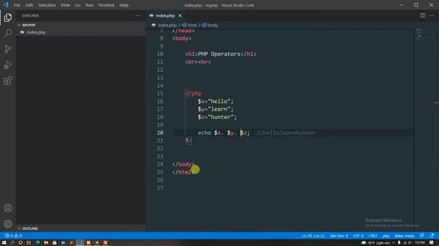Click the 'ready' status bar item

pos(404,236)
